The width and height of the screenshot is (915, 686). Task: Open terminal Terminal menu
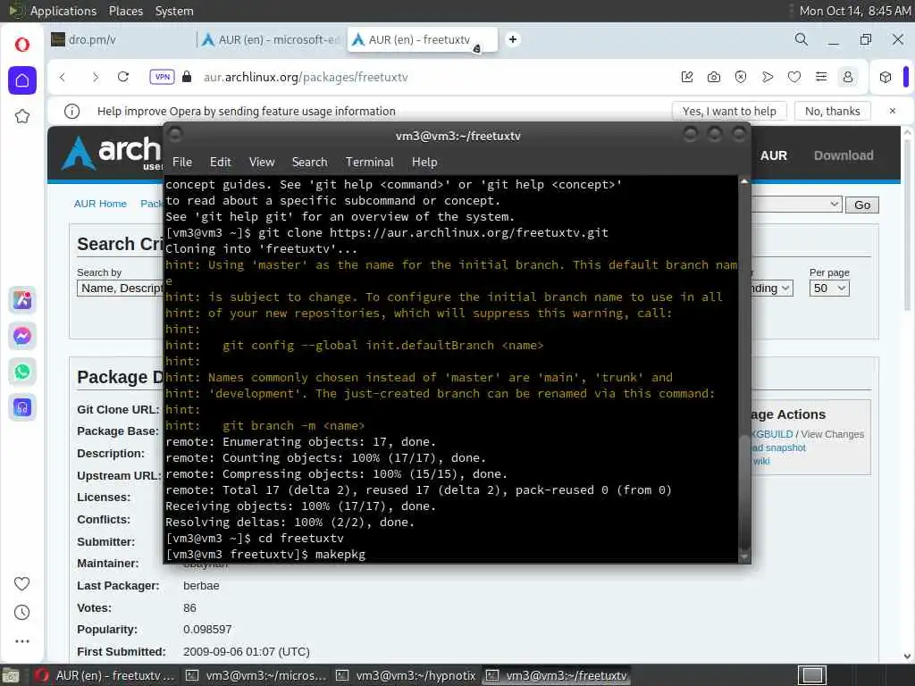369,163
